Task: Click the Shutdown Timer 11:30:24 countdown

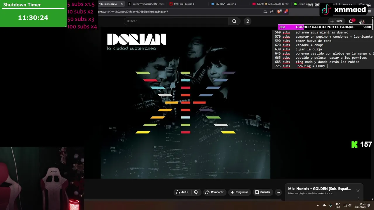Action: click(x=33, y=17)
